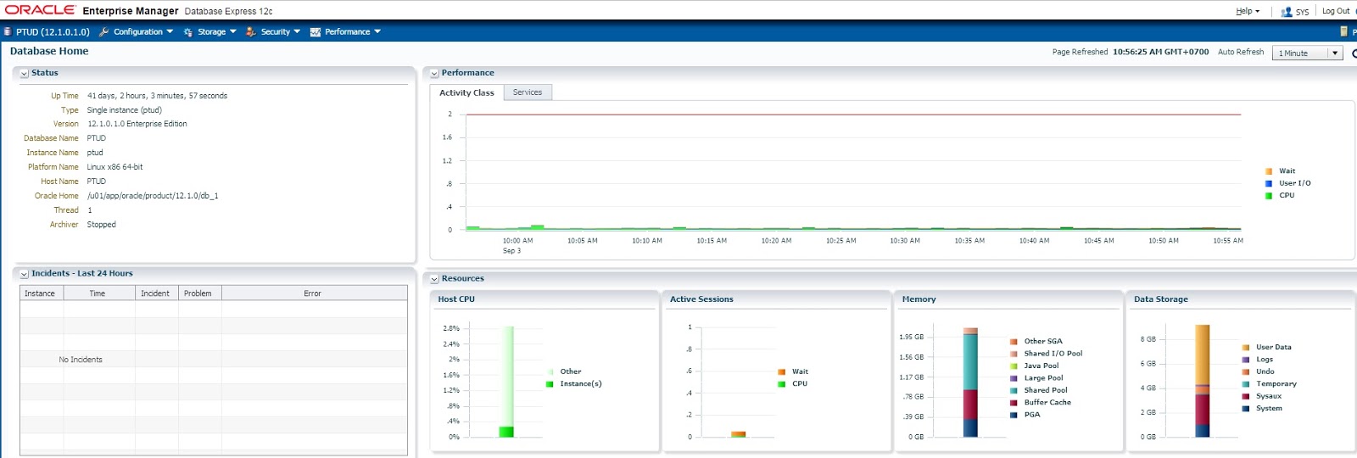1357x458 pixels.
Task: Click the PTUD database icon
Action: 8,32
